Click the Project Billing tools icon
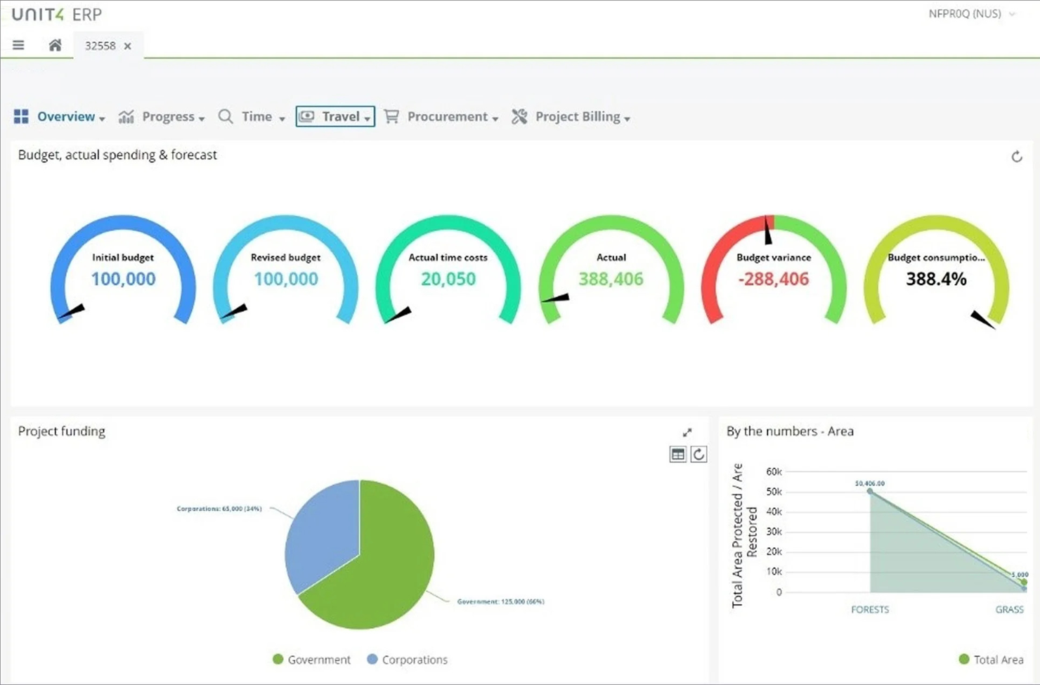The height and width of the screenshot is (685, 1040). click(x=519, y=117)
